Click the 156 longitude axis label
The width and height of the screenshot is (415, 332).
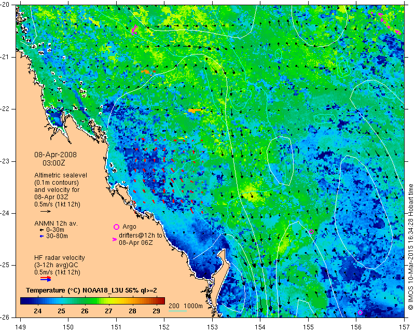coord(356,327)
